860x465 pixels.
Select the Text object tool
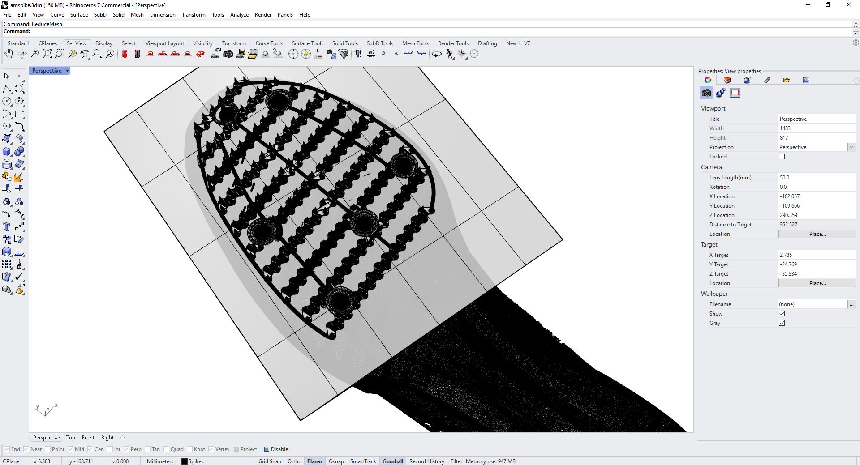7,226
